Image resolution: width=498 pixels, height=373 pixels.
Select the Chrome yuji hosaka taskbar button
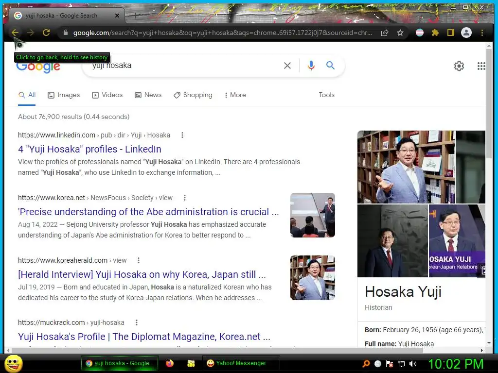120,363
